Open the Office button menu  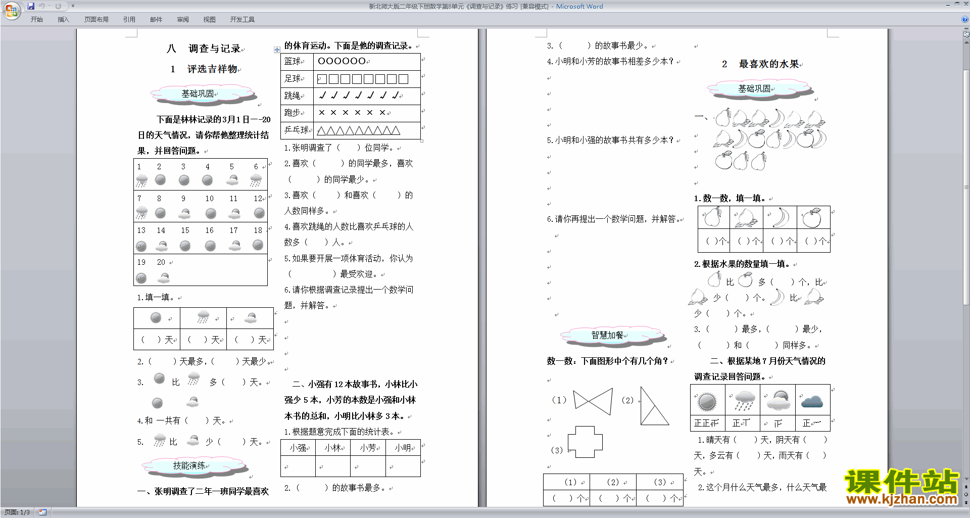[11, 11]
